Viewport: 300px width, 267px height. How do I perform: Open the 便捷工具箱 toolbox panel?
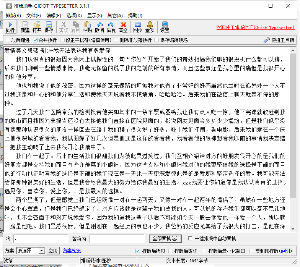tap(279, 40)
